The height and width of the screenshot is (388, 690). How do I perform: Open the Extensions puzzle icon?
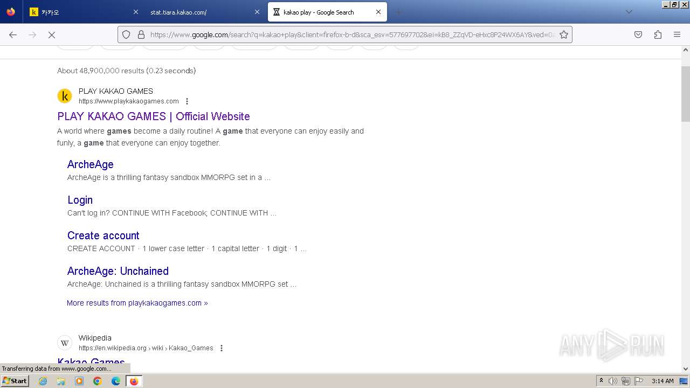658,34
